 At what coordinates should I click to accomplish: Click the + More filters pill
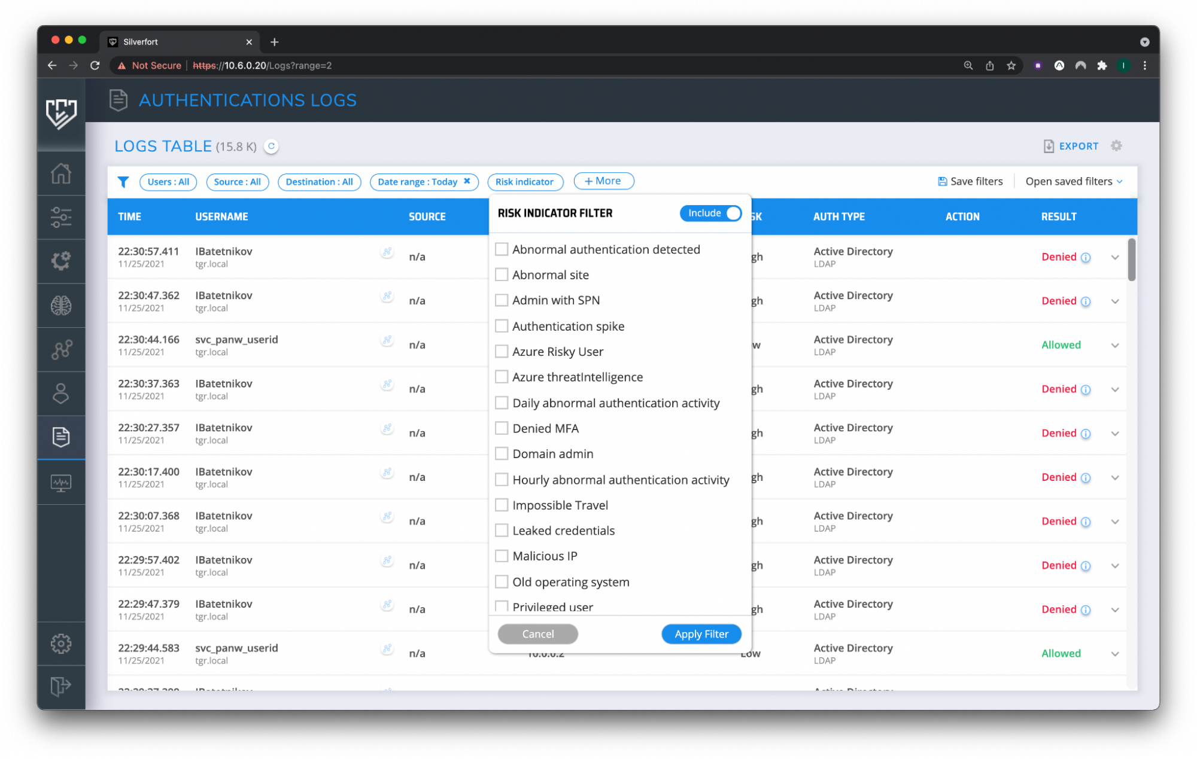point(603,181)
